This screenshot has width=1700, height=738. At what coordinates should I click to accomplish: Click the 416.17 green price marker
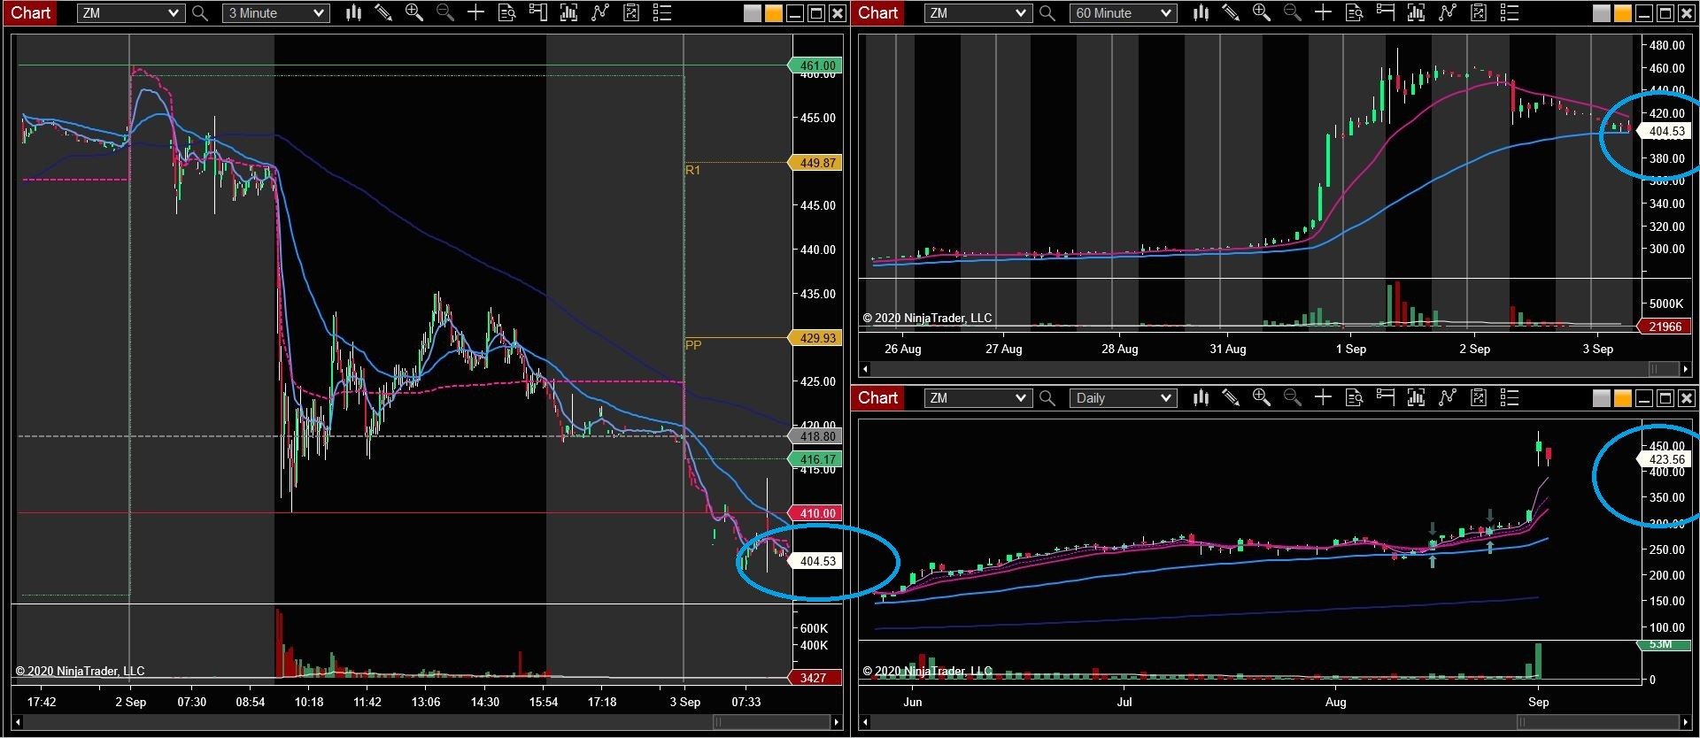tap(815, 459)
